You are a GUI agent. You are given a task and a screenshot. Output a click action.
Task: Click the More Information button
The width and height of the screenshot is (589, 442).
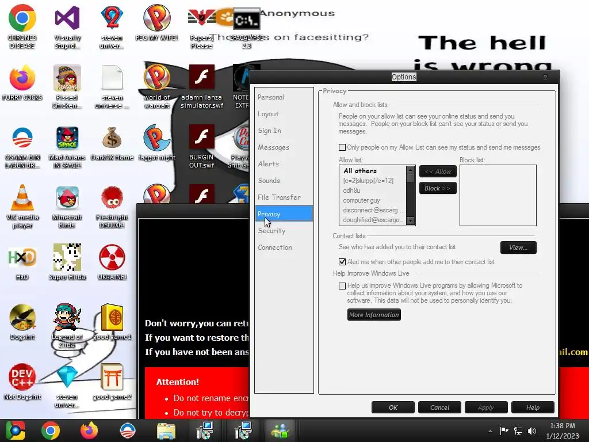click(x=374, y=315)
